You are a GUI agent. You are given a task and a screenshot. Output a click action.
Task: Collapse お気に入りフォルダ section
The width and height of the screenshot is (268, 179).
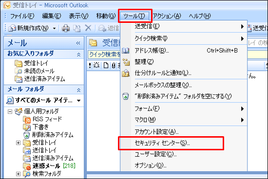(78, 54)
